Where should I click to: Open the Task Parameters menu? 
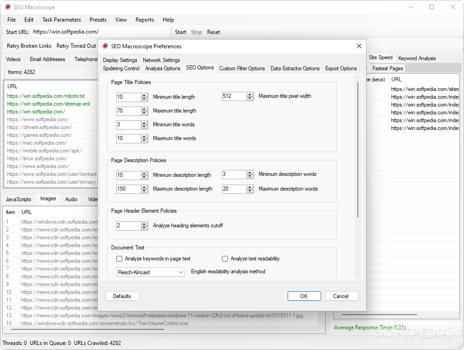tap(62, 20)
